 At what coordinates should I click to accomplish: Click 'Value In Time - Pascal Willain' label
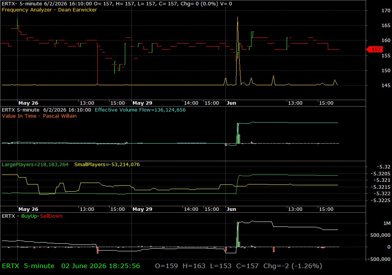click(x=39, y=116)
